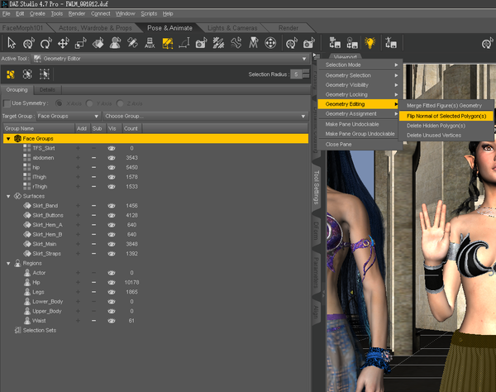Click the Add plus for lThigh group
Screen dimensions: 496x392
coord(78,177)
